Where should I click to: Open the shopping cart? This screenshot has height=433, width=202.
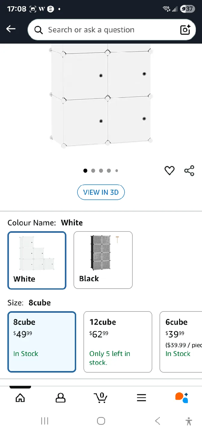coord(101,398)
